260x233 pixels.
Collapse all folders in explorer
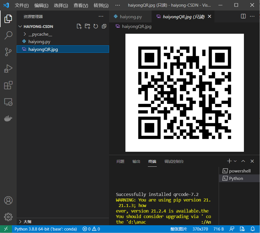click(x=104, y=26)
